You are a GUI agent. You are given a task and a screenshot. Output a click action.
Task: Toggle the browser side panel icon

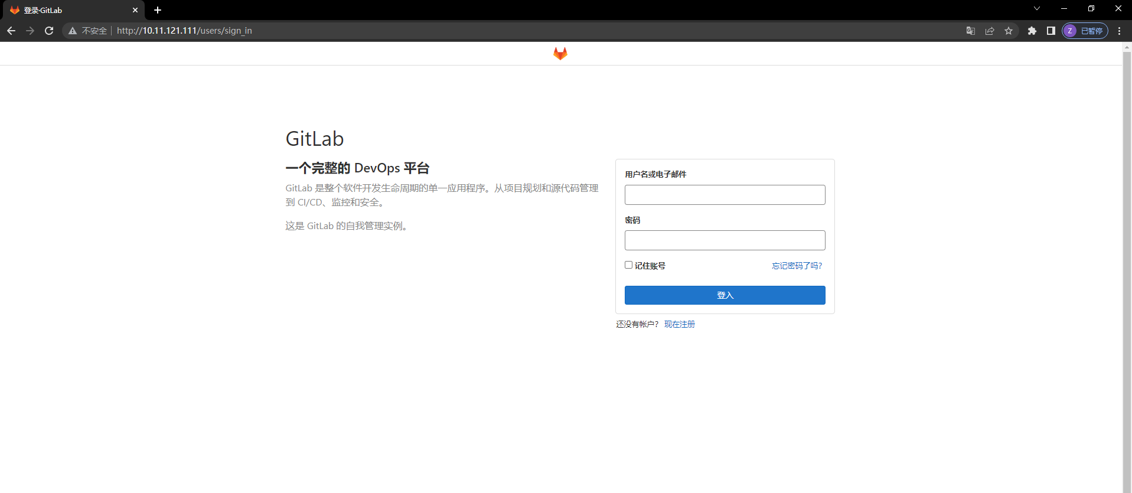(1051, 31)
